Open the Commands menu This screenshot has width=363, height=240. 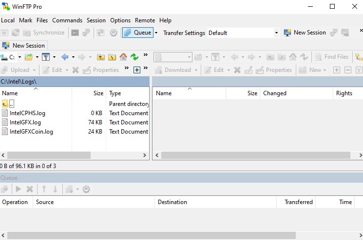coord(67,20)
